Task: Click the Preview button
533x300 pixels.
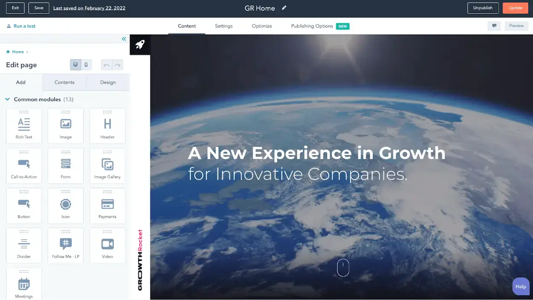Action: point(516,26)
